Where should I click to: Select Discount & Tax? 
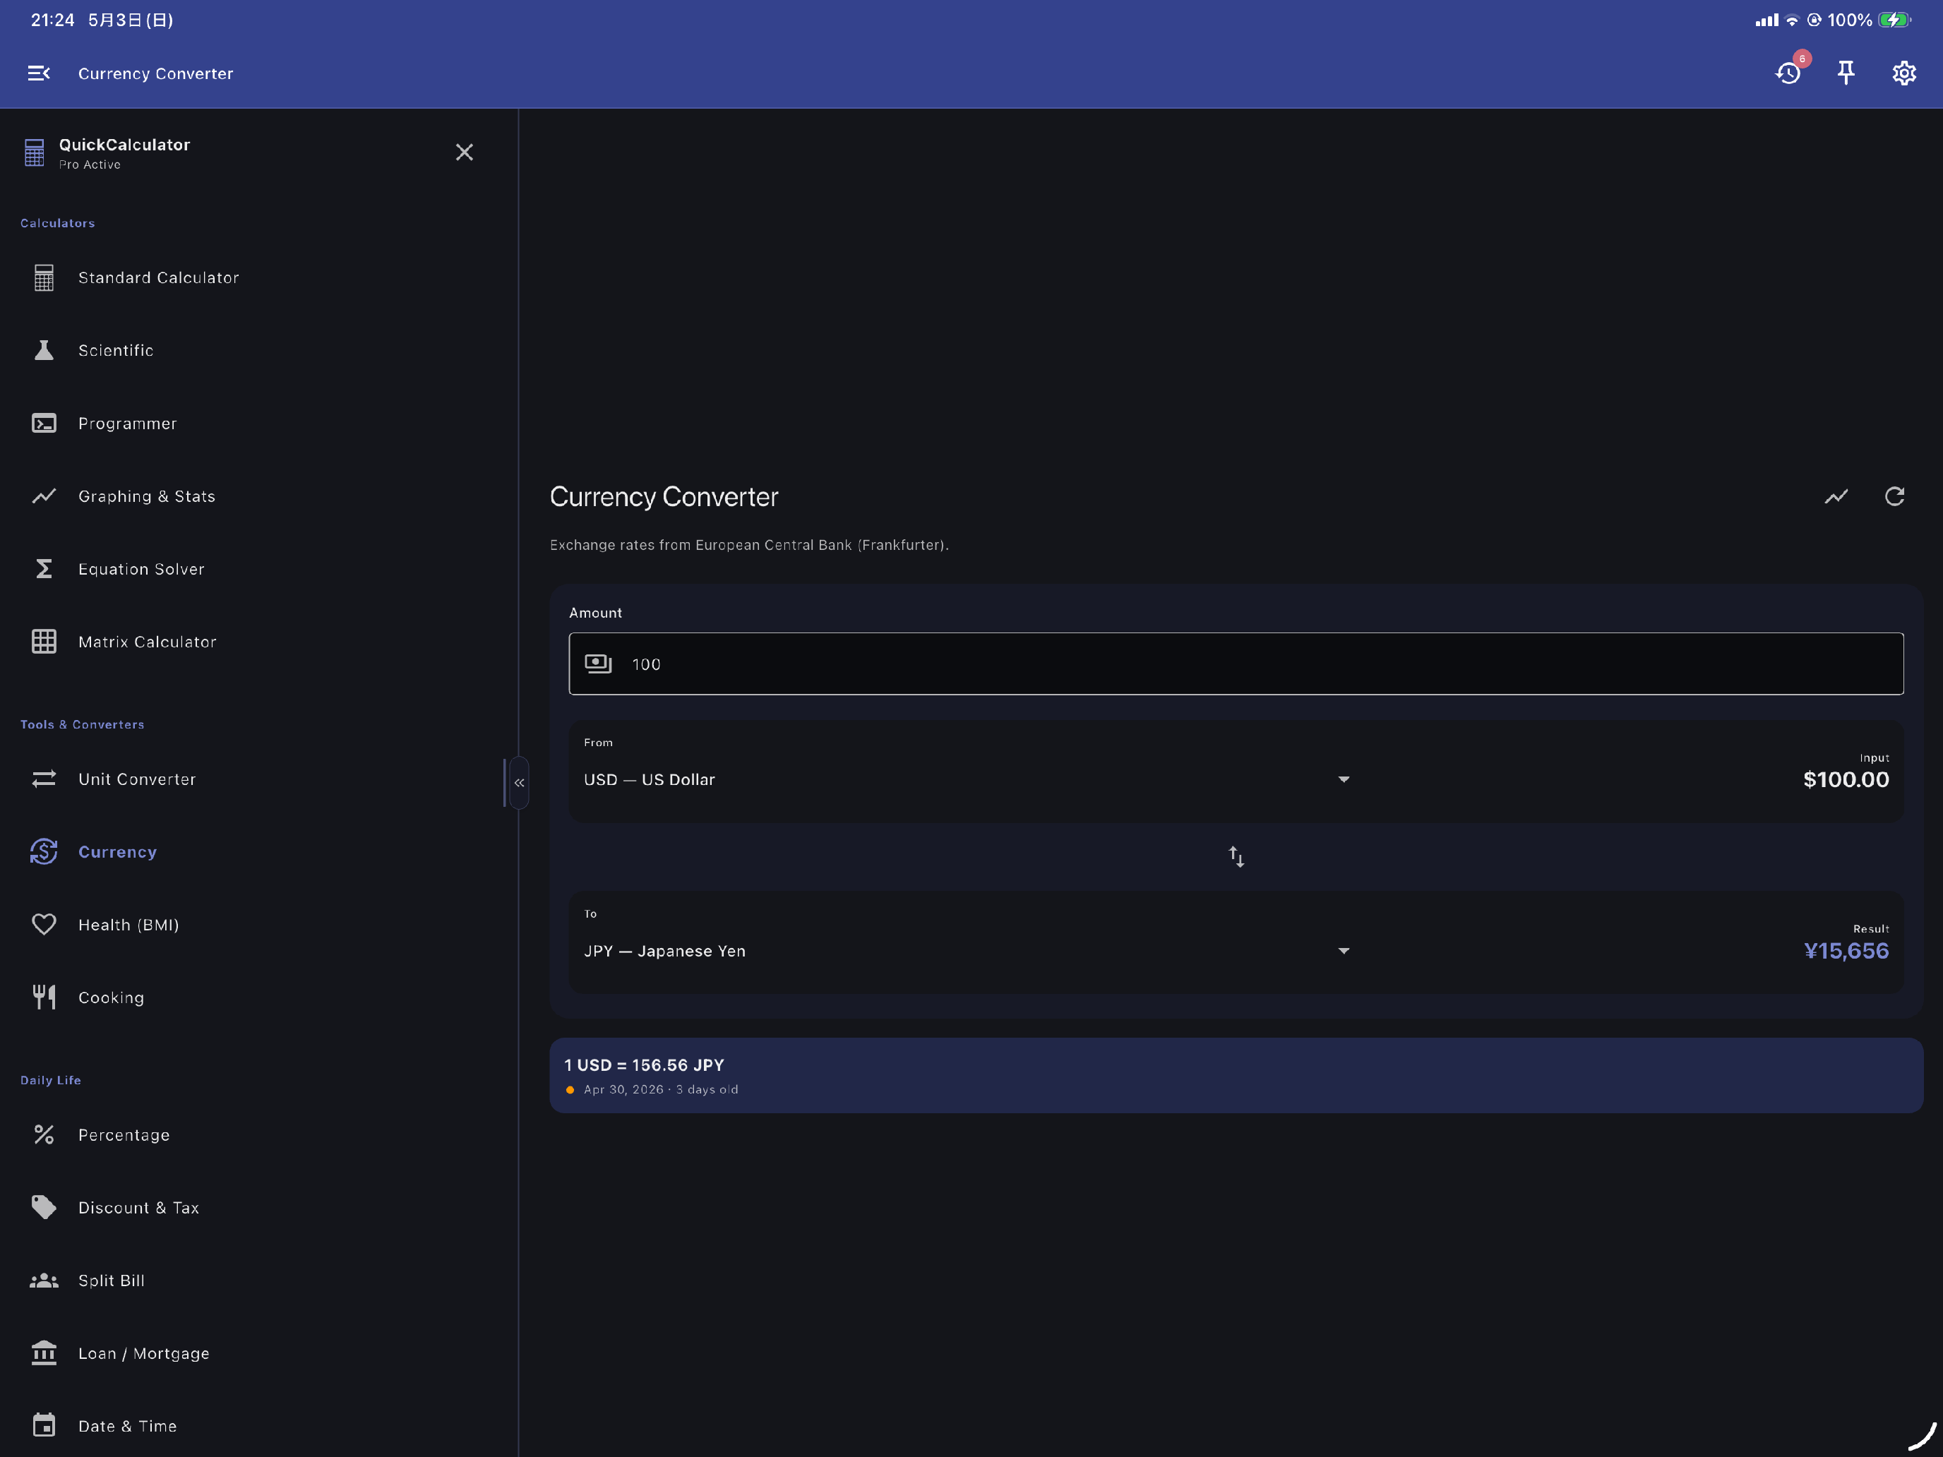coord(256,1208)
